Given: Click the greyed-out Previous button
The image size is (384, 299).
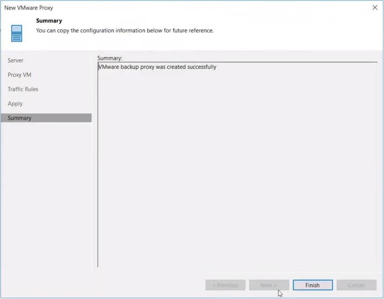Looking at the screenshot, I should pyautogui.click(x=225, y=285).
